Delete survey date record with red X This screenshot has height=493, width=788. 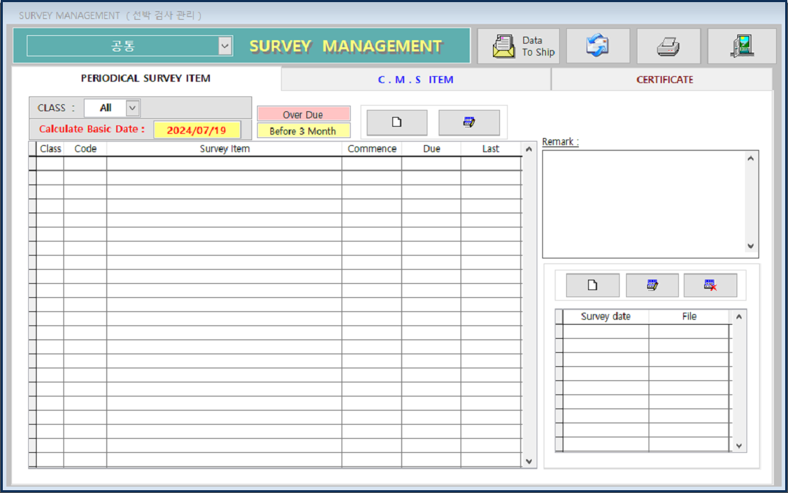(x=710, y=285)
